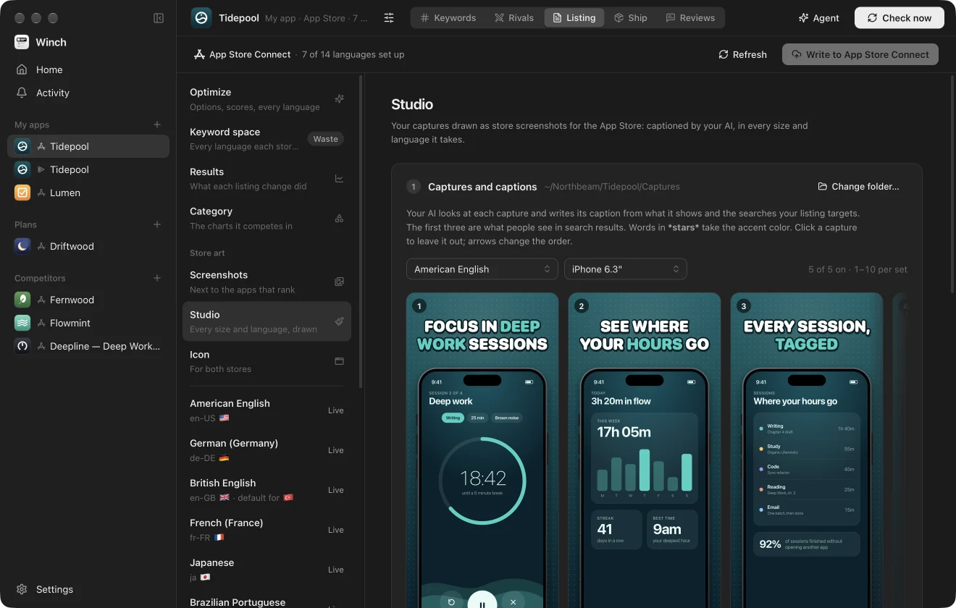Click the window icon on the Icon row

[x=339, y=361]
